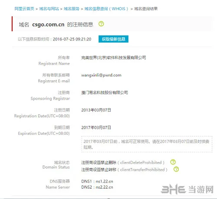Click the dashed renewal notice box

click(147, 144)
